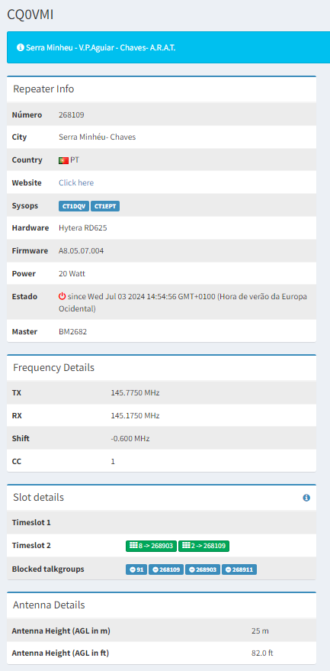
Task: Open sysop CT1EPT profile badge
Action: tap(105, 206)
